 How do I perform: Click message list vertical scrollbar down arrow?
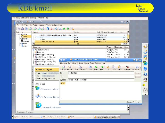coord(128,42)
